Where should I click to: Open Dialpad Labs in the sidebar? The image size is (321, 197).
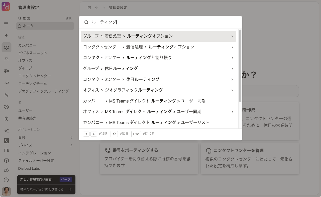tap(29, 168)
